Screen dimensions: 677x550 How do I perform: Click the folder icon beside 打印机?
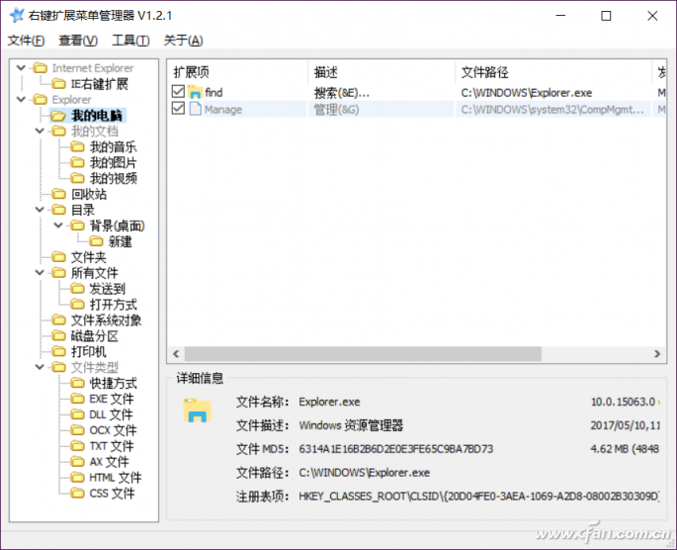click(x=59, y=352)
